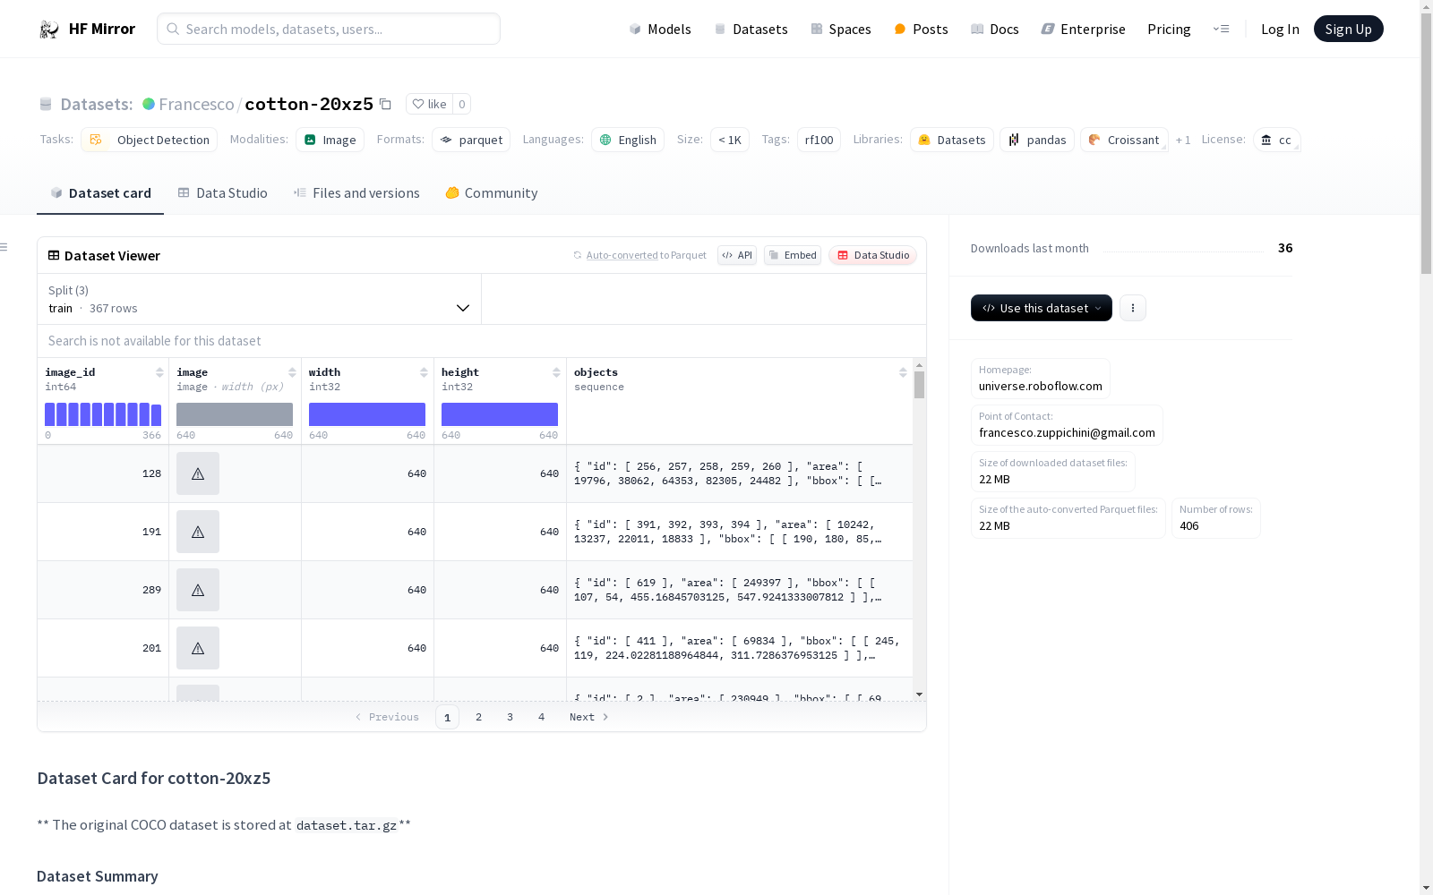
Task: Click the cc license tag
Action: 1276,140
